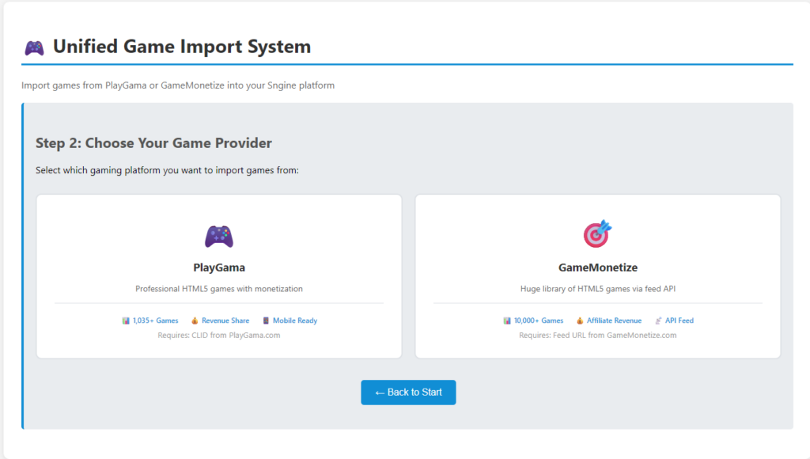Click the Step 2 Choose Your Game Provider heading

pos(153,143)
